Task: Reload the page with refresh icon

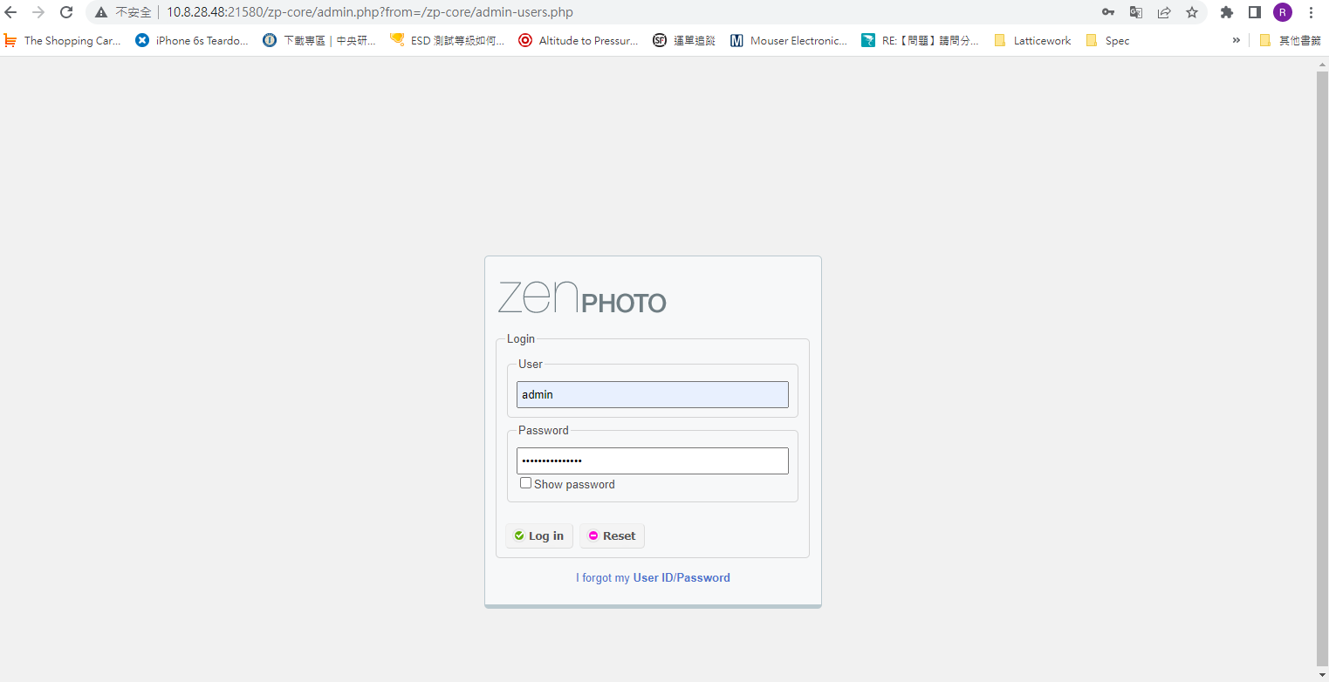Action: point(66,12)
